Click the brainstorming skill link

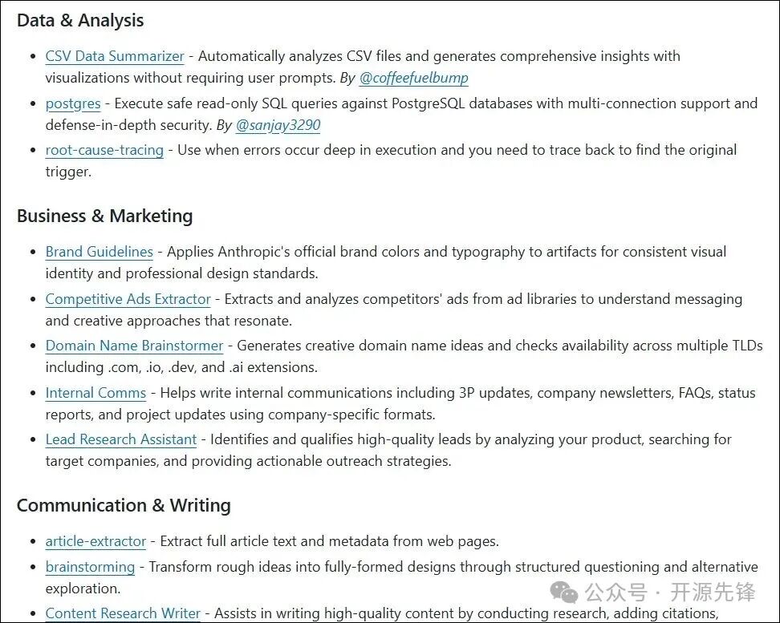coord(90,567)
